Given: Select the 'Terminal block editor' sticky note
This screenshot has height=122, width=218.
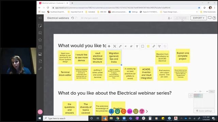Looking at the screenshot, I should 65,74.
